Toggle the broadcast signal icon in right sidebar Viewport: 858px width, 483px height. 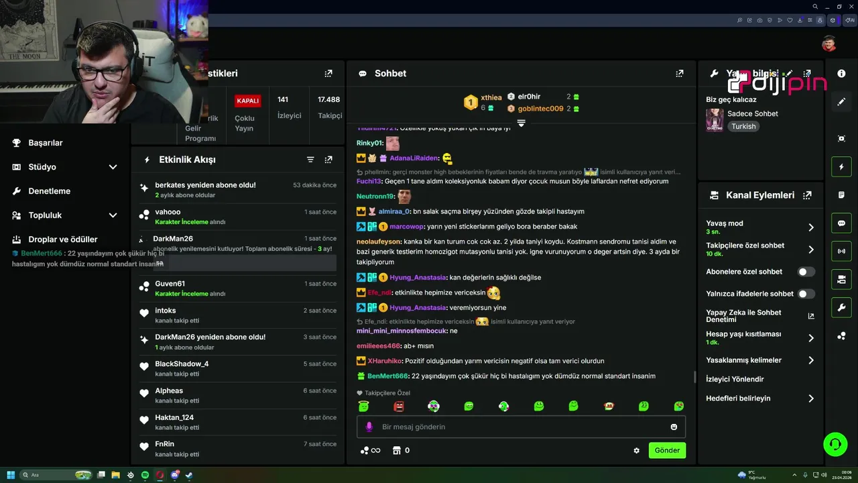tap(841, 252)
